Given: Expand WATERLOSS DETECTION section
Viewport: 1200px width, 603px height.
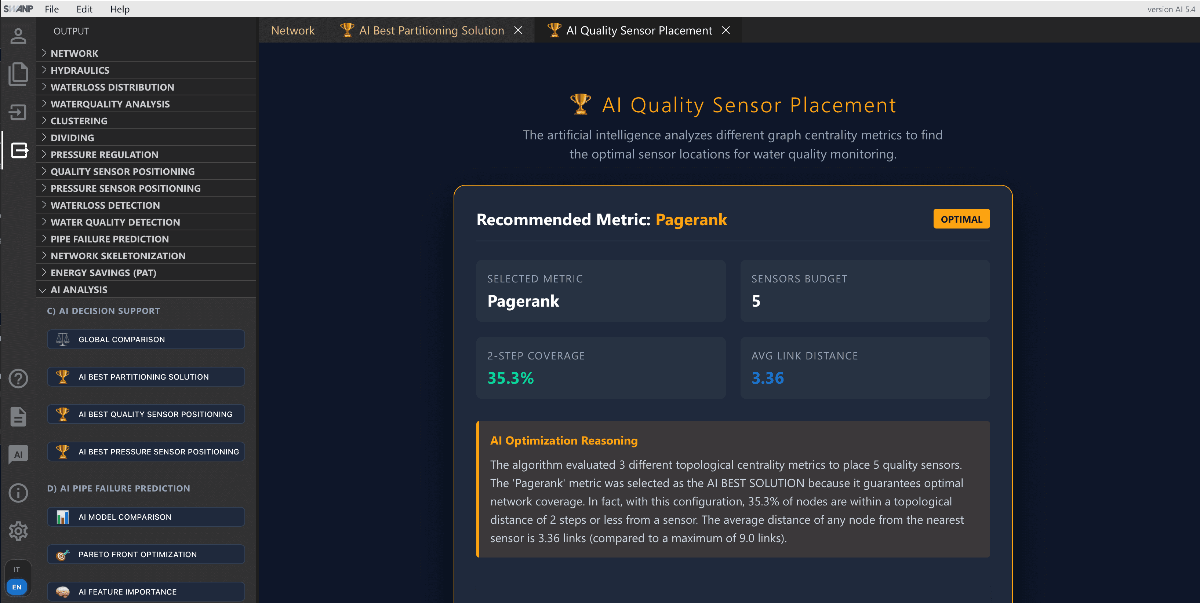Looking at the screenshot, I should coord(146,205).
